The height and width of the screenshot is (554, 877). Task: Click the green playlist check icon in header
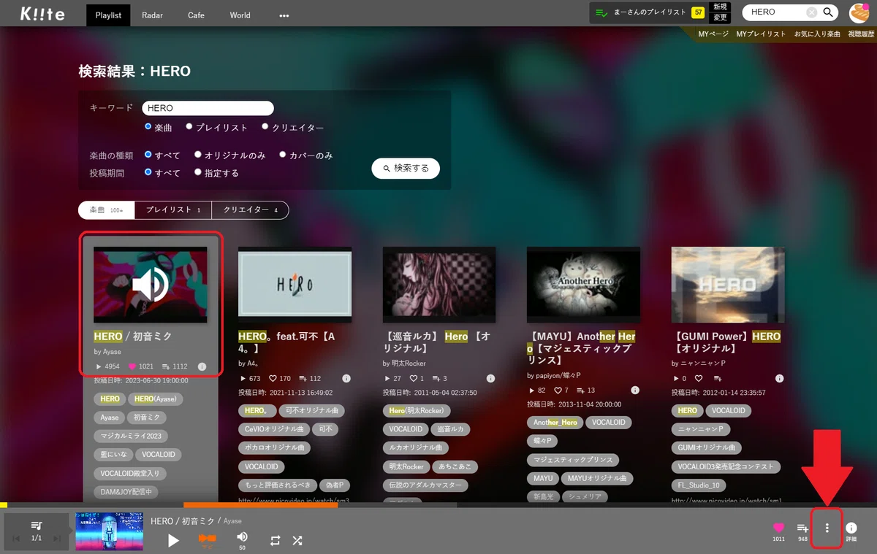pyautogui.click(x=601, y=13)
